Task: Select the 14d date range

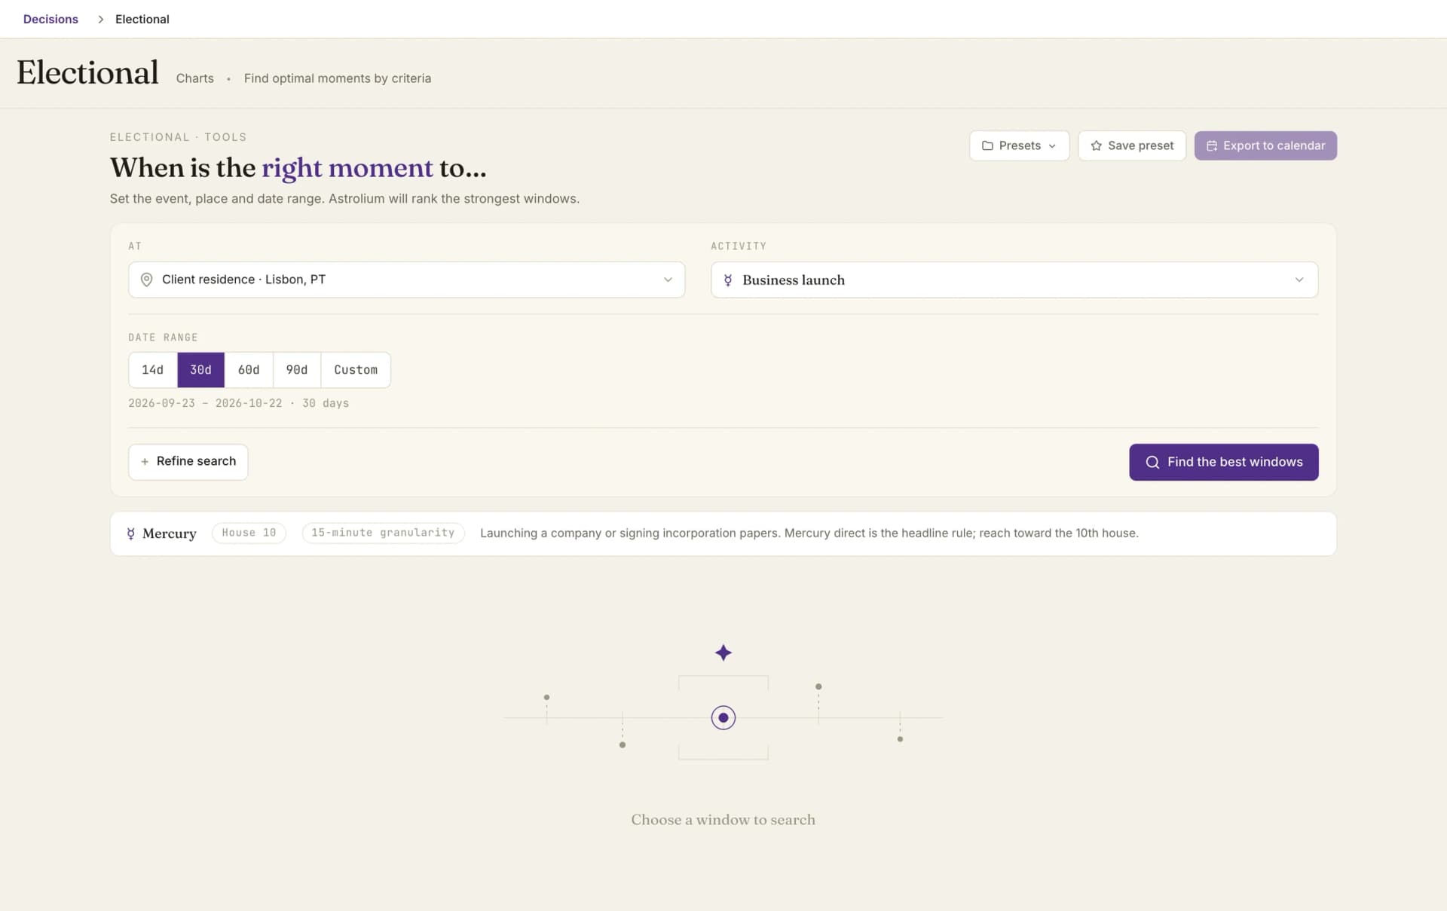Action: coord(153,370)
